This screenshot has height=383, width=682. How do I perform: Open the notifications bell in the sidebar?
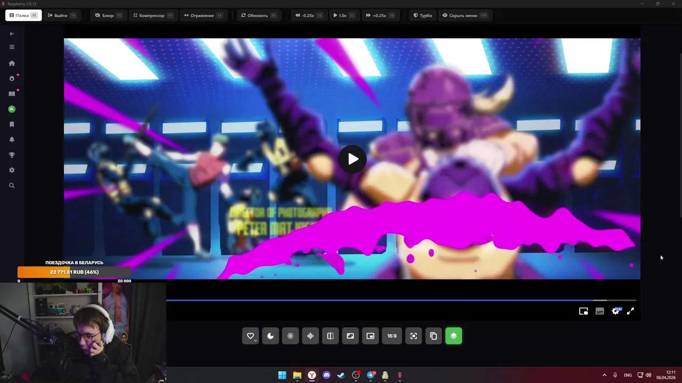coord(12,139)
